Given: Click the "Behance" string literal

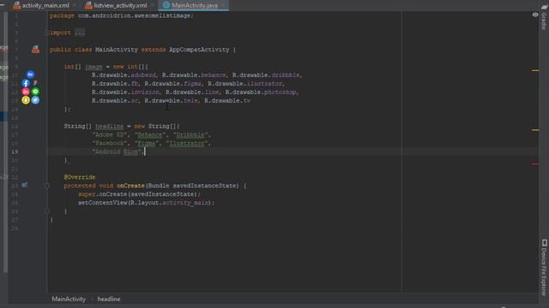Looking at the screenshot, I should (x=150, y=135).
